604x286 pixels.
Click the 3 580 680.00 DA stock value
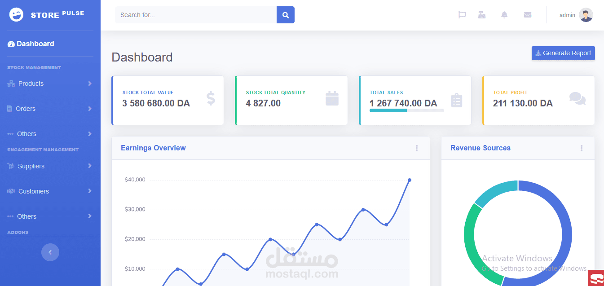[156, 103]
